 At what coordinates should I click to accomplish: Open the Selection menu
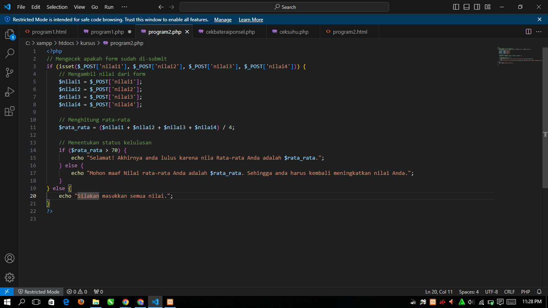point(57,7)
